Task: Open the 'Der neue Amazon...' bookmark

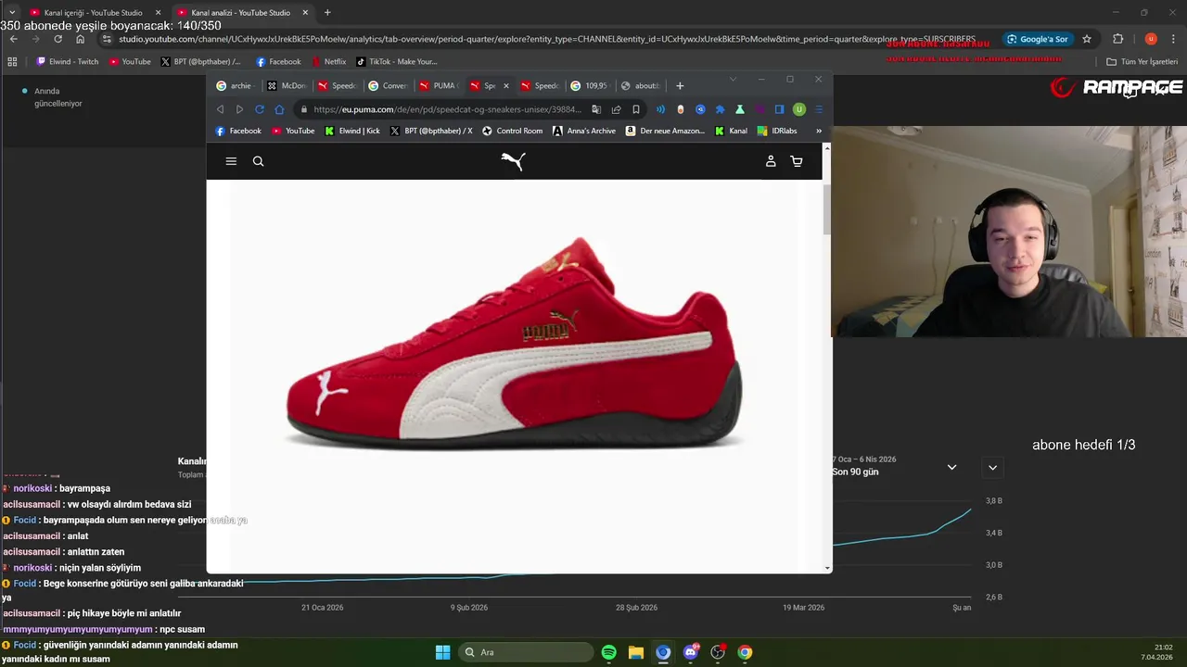Action: (665, 131)
